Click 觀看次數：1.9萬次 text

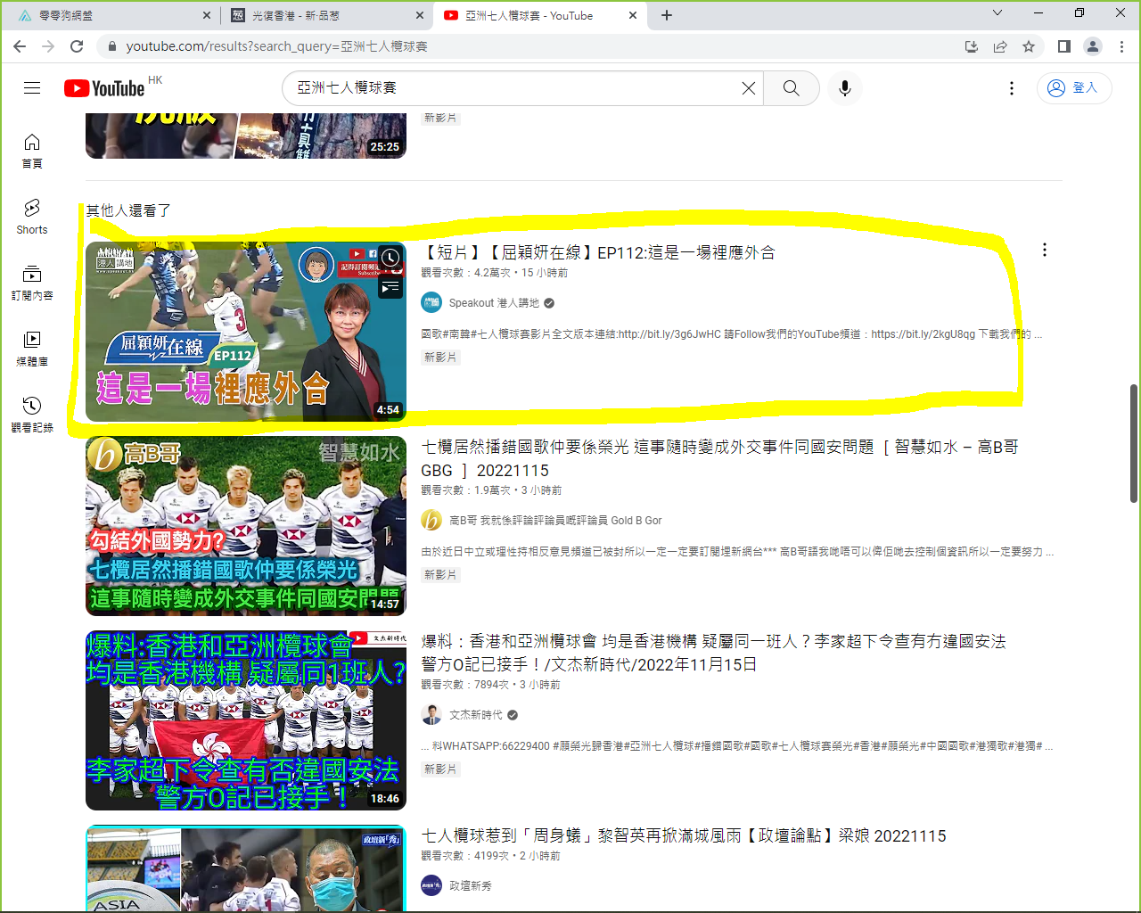[x=466, y=490]
